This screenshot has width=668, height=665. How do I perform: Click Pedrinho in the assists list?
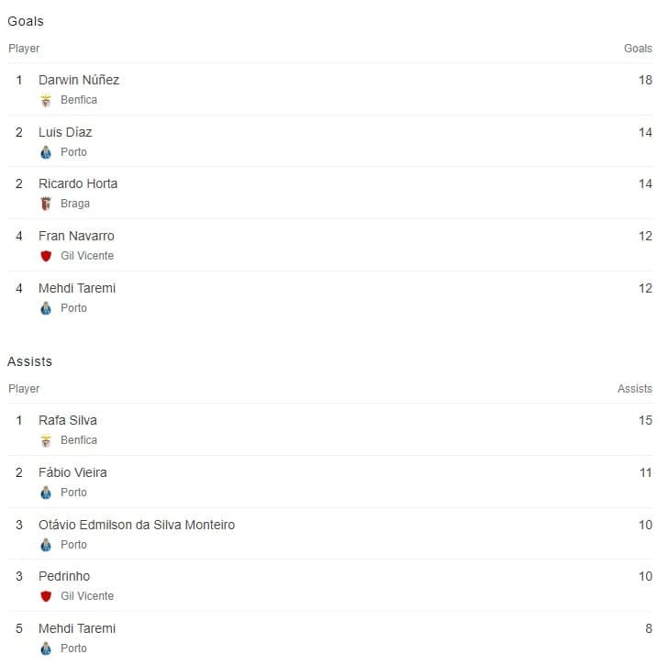(x=64, y=576)
